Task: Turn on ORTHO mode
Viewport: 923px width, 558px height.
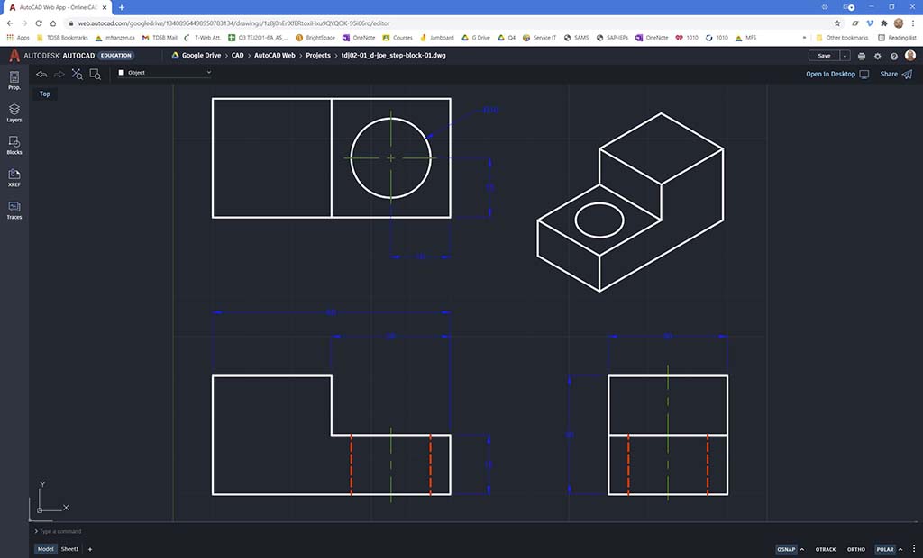Action: tap(855, 549)
